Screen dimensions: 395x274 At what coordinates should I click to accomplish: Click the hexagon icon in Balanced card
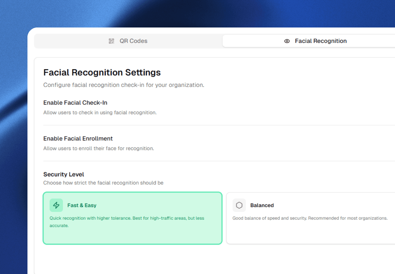pyautogui.click(x=239, y=205)
